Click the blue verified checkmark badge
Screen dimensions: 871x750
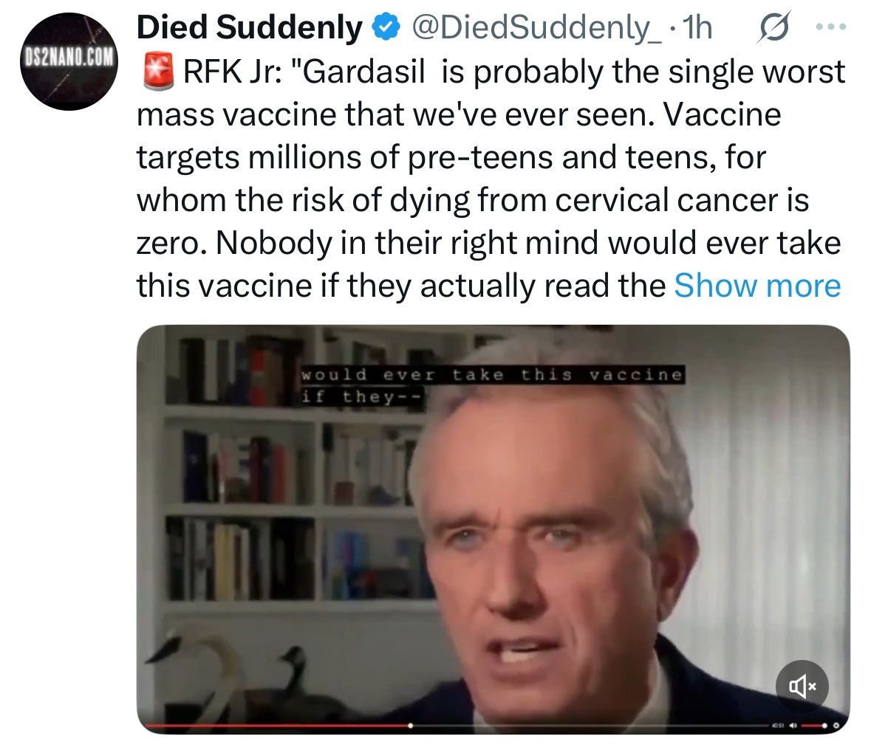[386, 27]
